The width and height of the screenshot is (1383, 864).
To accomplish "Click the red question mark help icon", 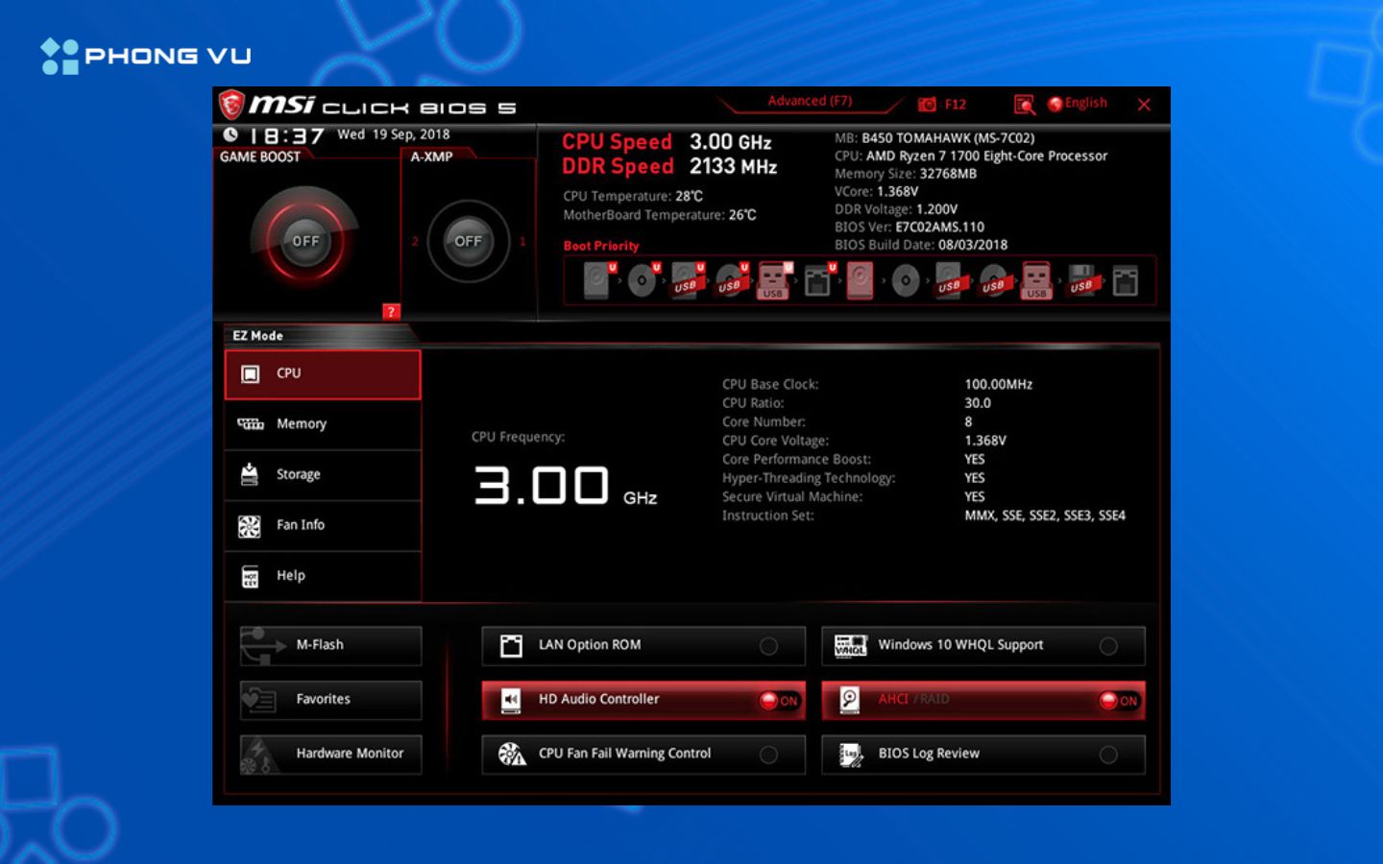I will [x=391, y=311].
